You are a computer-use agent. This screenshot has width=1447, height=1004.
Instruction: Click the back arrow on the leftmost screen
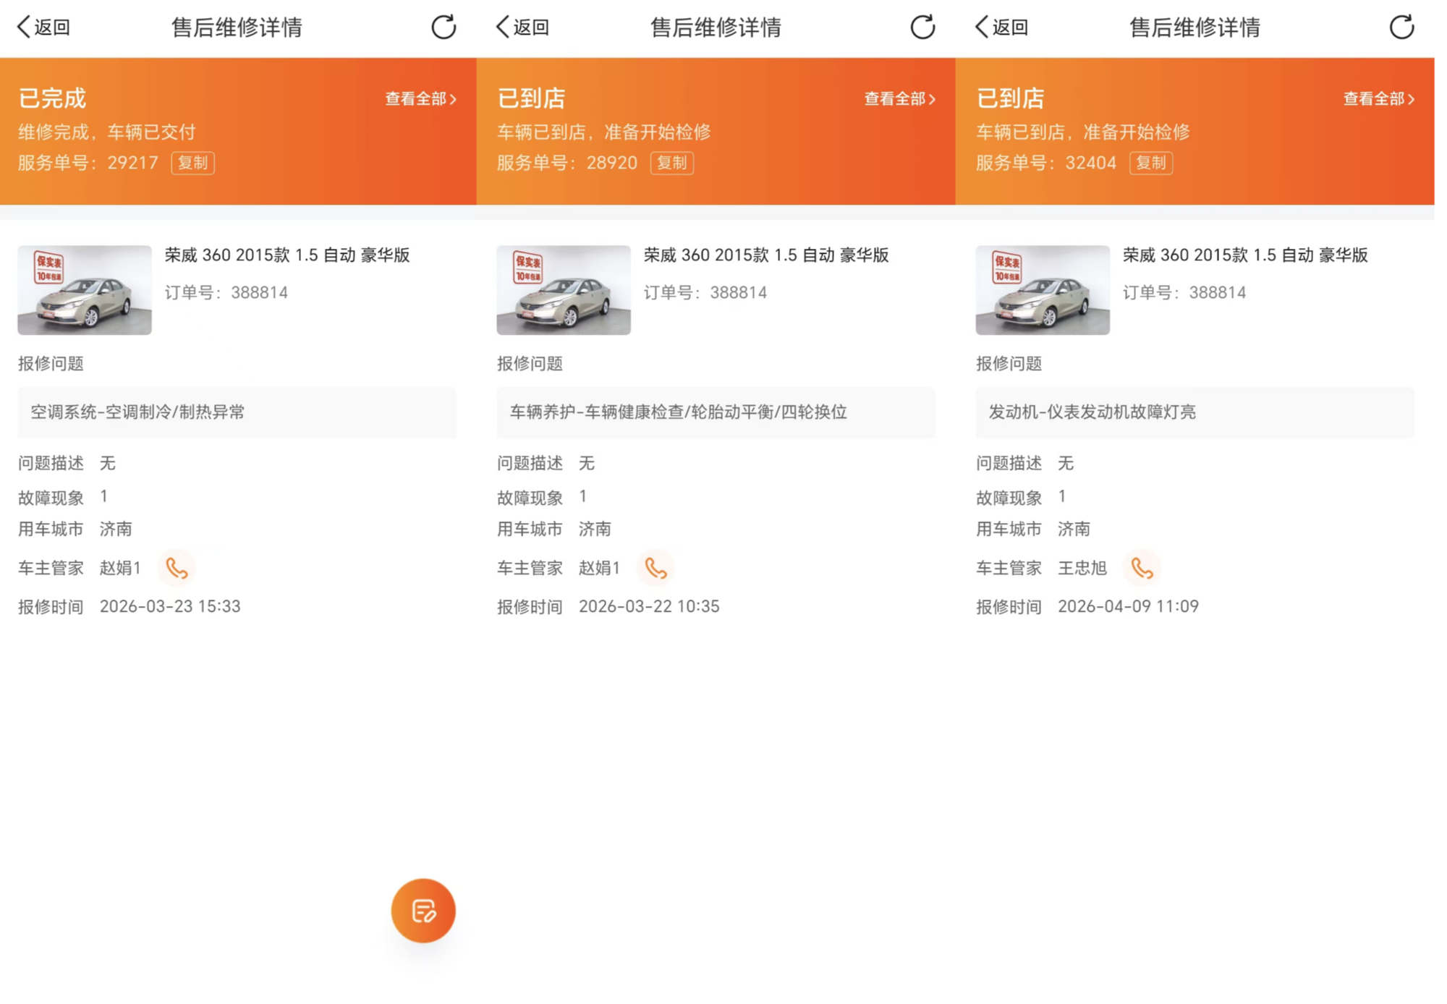coord(41,27)
